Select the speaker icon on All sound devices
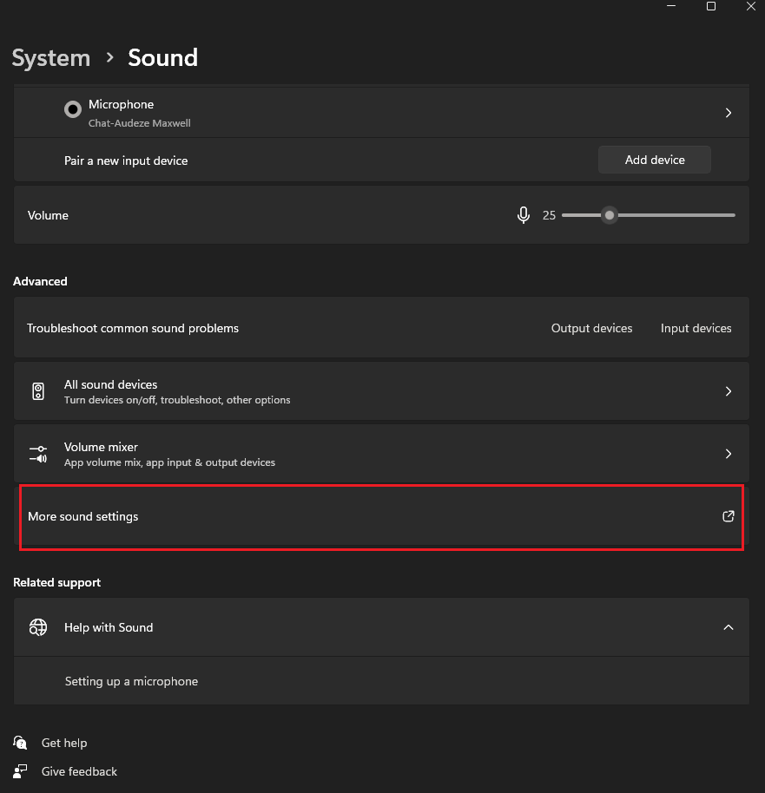 37,390
